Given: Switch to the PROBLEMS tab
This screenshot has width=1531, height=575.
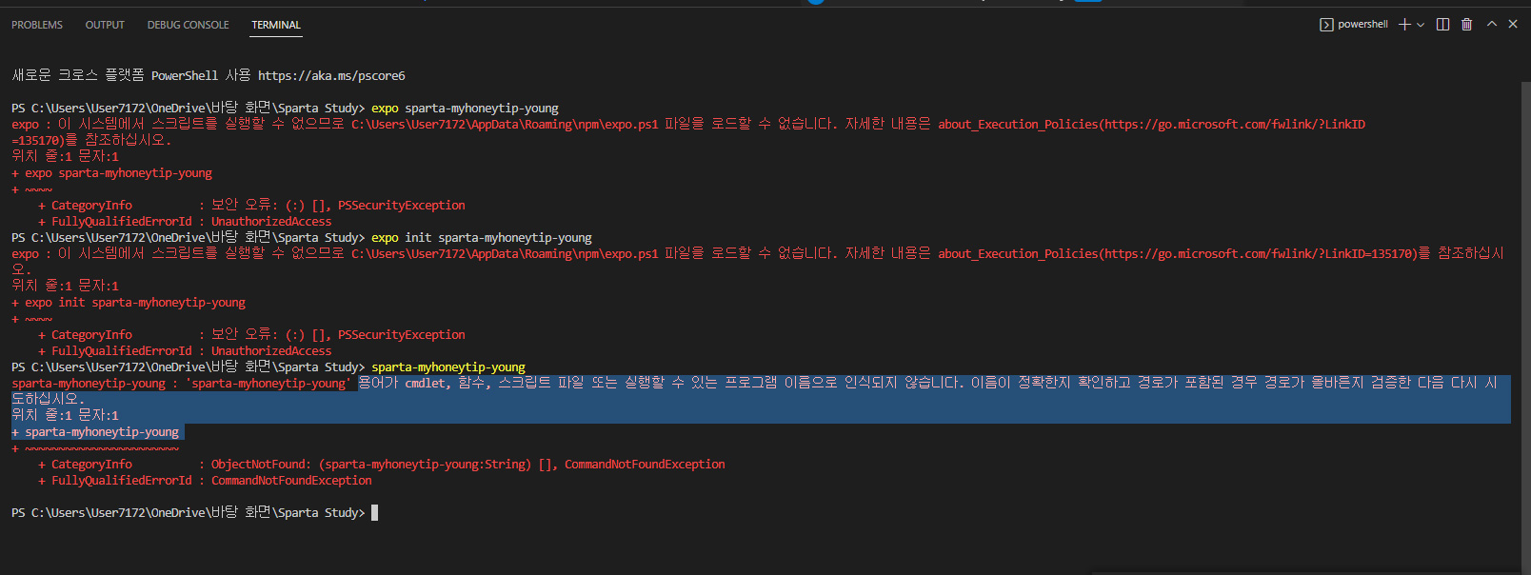Looking at the screenshot, I should click(x=37, y=25).
